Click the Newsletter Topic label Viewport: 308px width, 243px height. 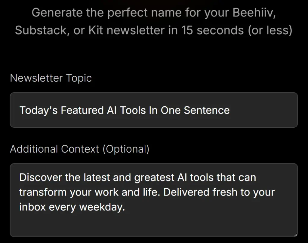click(x=51, y=78)
